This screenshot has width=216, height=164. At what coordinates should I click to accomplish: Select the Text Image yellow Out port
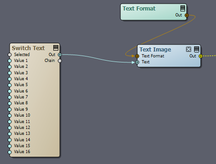pyautogui.click(x=201, y=56)
